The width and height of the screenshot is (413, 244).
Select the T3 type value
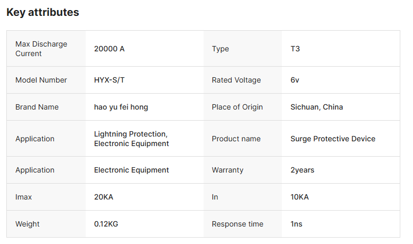point(295,49)
